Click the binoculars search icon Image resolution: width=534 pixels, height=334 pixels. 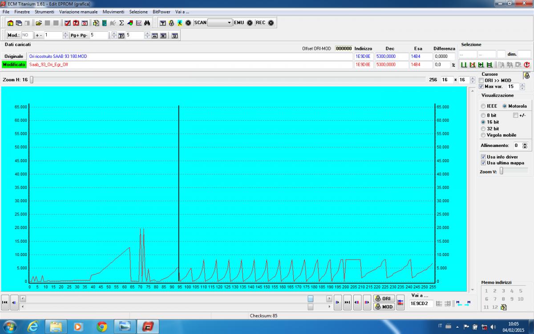[x=147, y=23]
